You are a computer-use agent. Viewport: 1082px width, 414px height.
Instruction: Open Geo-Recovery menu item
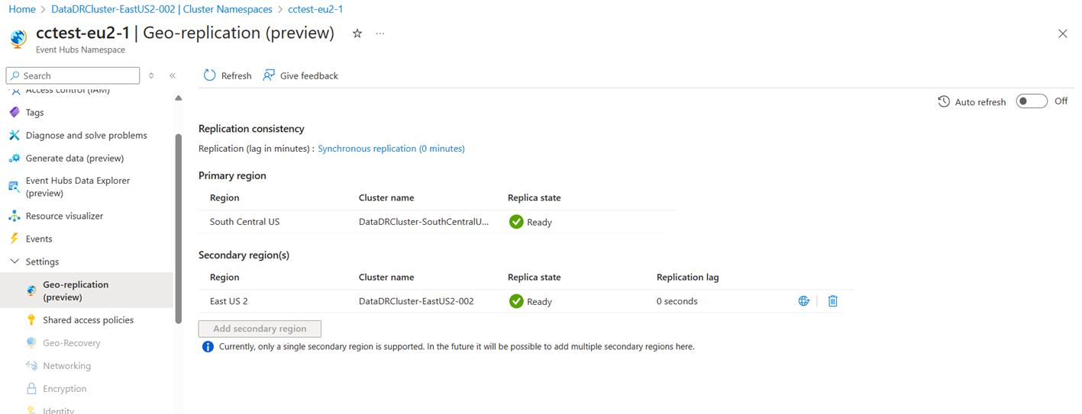coord(72,343)
